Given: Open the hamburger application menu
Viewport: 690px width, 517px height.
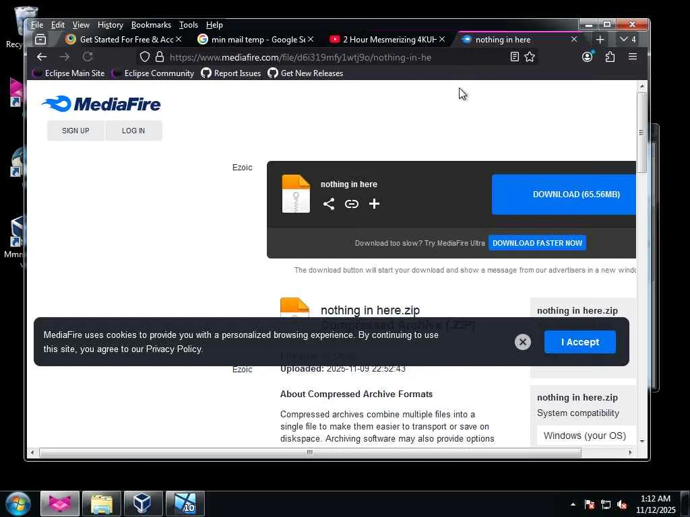Looking at the screenshot, I should pyautogui.click(x=633, y=57).
